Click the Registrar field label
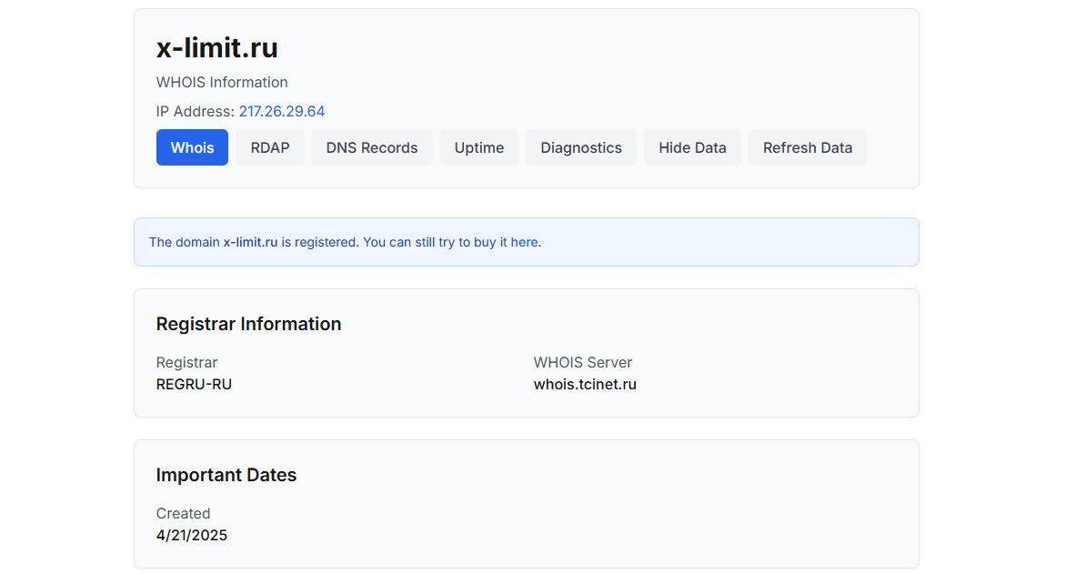The image size is (1065, 574). click(x=186, y=362)
